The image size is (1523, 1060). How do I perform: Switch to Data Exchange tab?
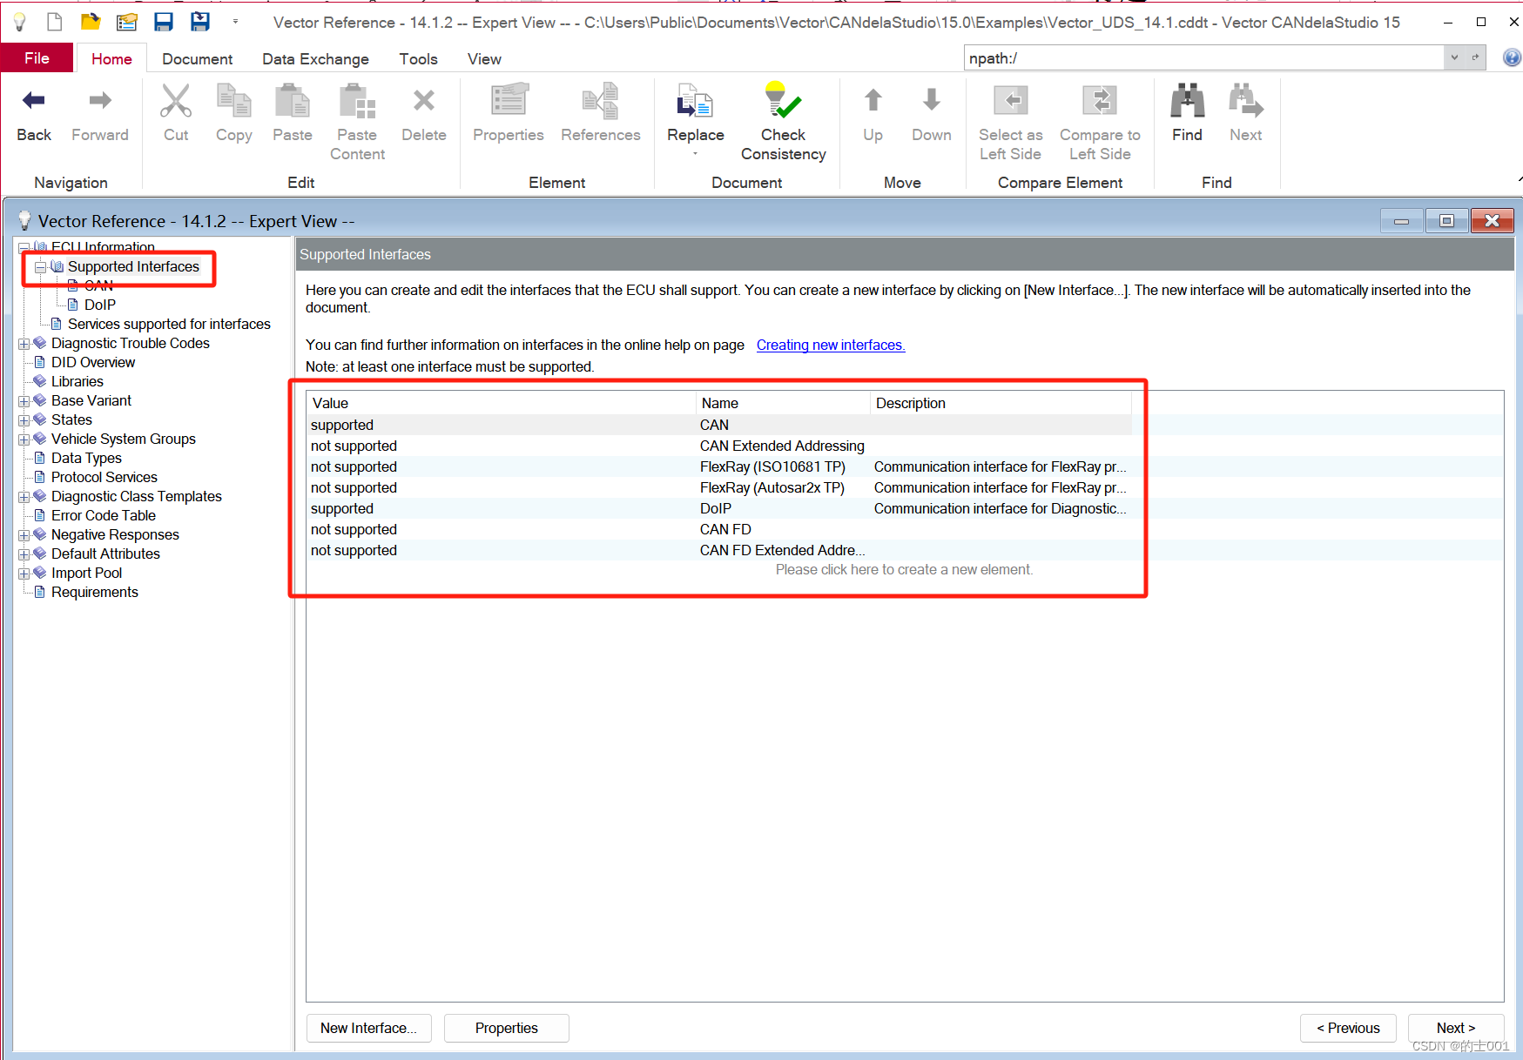click(315, 58)
